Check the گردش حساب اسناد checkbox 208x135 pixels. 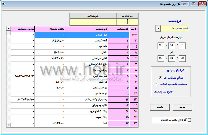pos(189,120)
